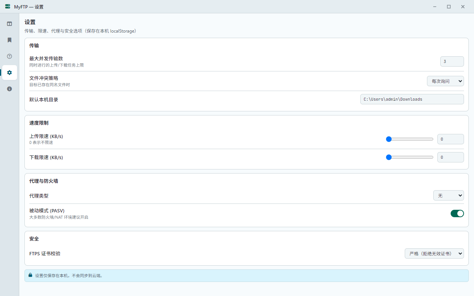Click the 同时进行的上传/下载任务上限 hint text

(x=57, y=65)
